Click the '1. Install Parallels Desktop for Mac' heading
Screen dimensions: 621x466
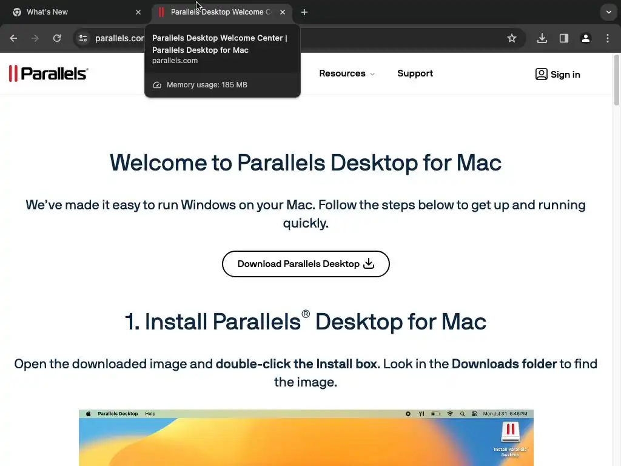tap(306, 322)
